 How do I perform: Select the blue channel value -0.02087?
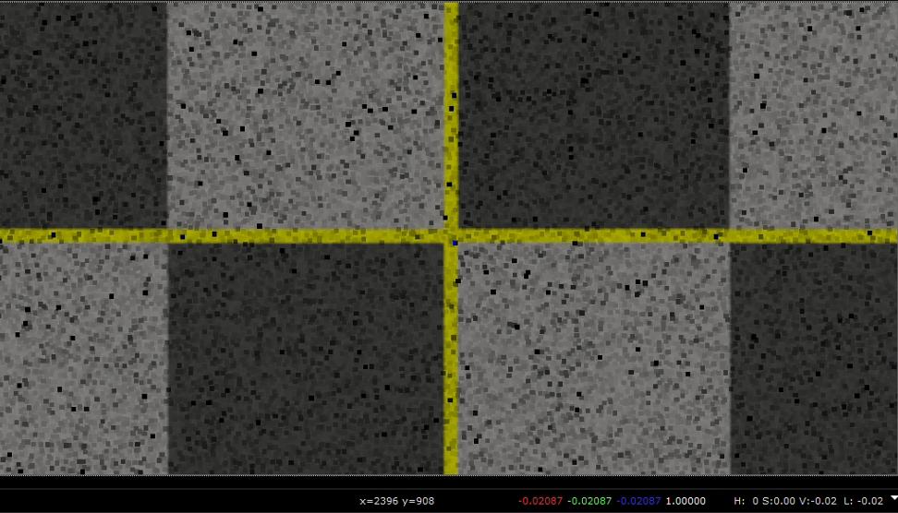tap(638, 501)
